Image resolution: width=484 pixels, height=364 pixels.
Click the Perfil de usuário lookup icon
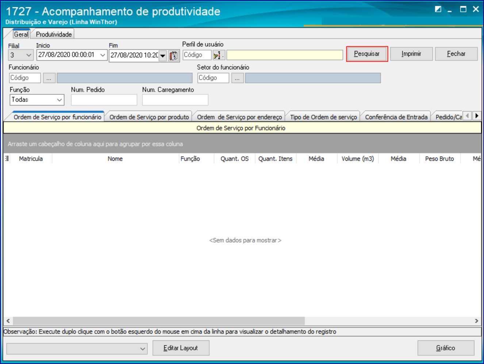coord(219,55)
